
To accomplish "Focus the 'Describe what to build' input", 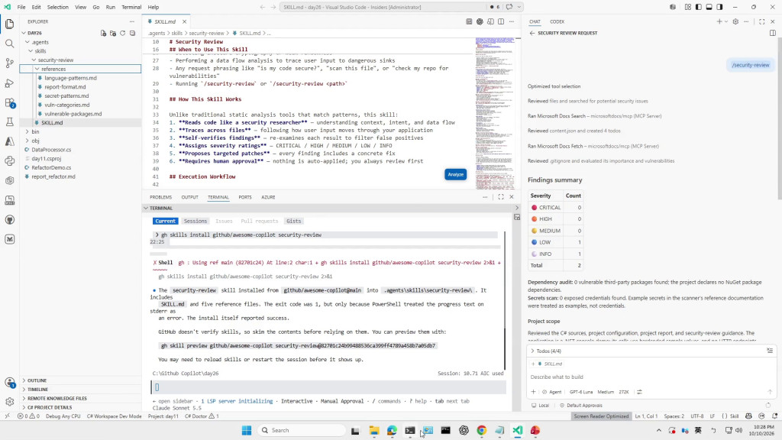I will pos(651,377).
